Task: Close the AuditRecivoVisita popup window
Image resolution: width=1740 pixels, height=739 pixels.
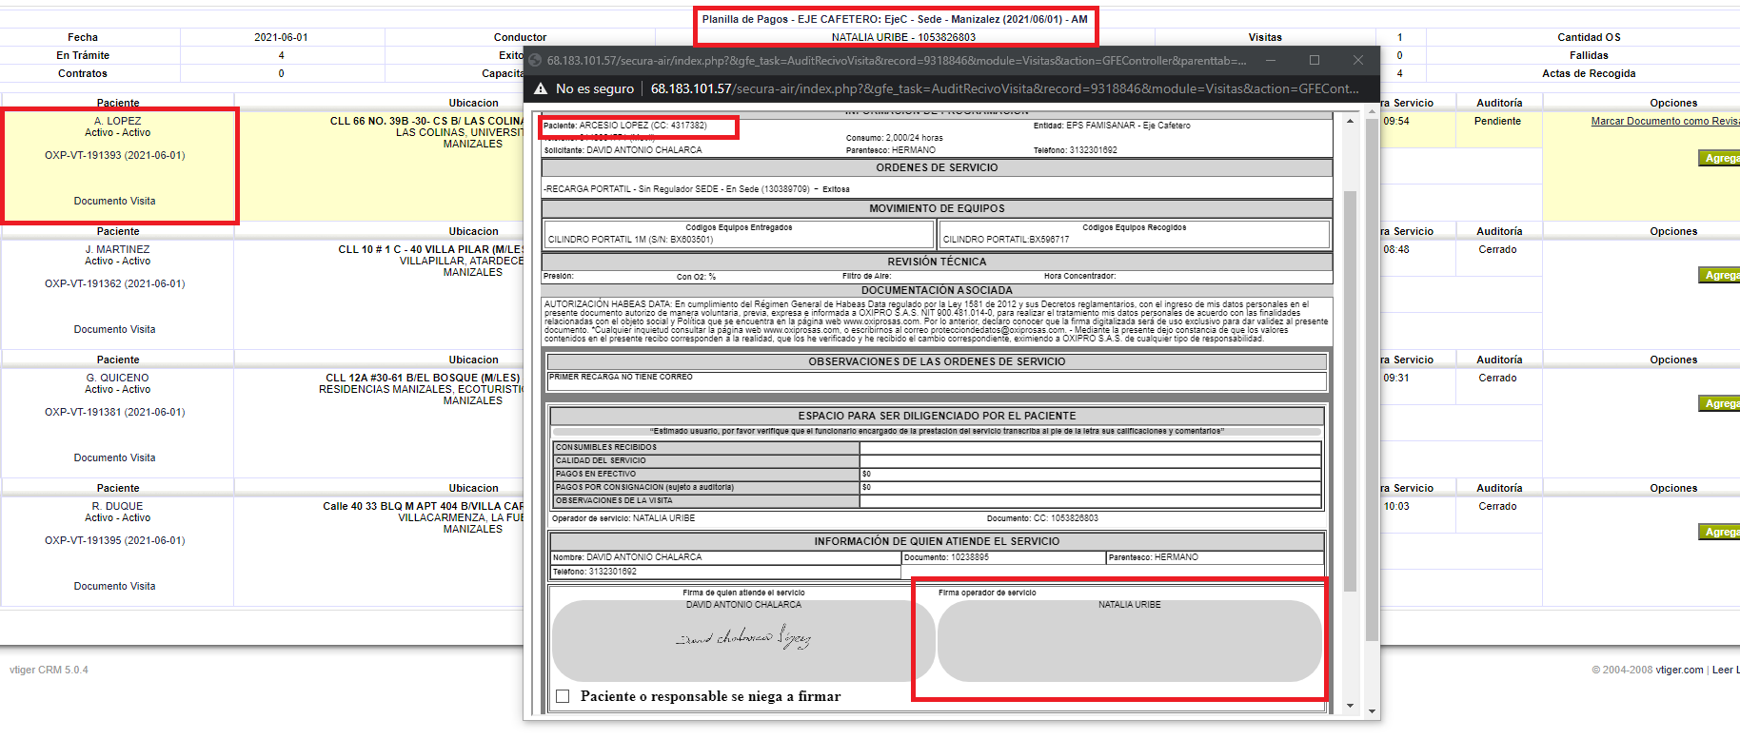Action: click(x=1358, y=60)
